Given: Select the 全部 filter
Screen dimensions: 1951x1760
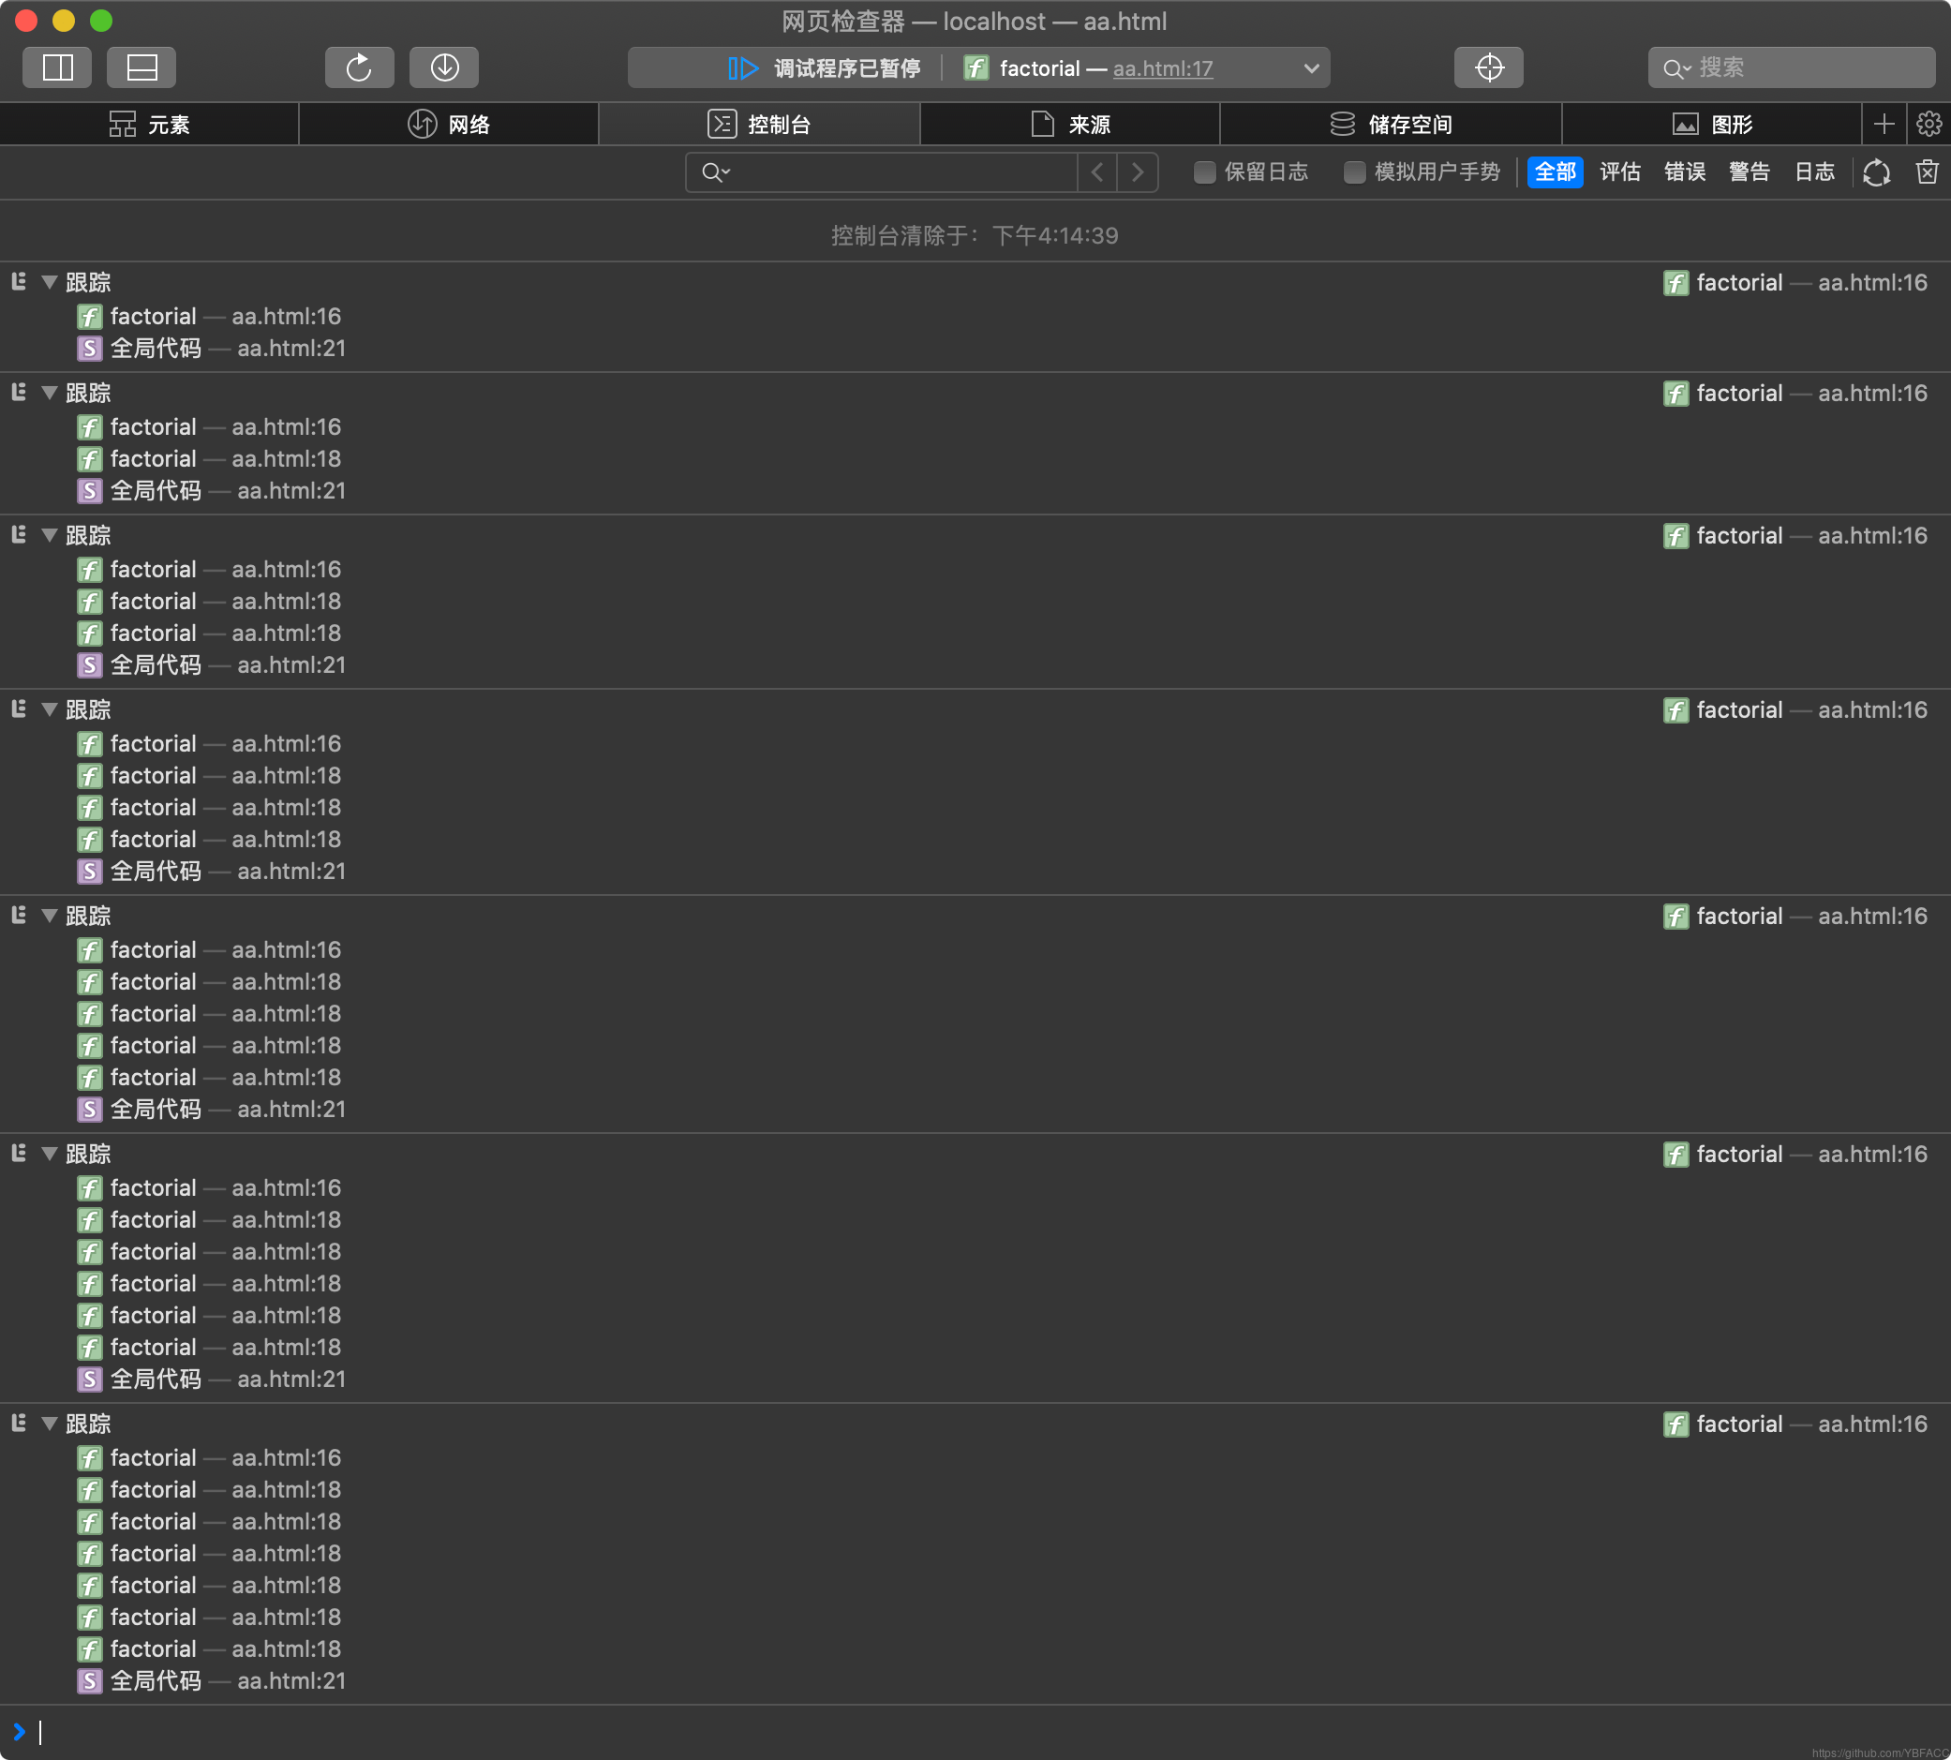Looking at the screenshot, I should coord(1555,172).
